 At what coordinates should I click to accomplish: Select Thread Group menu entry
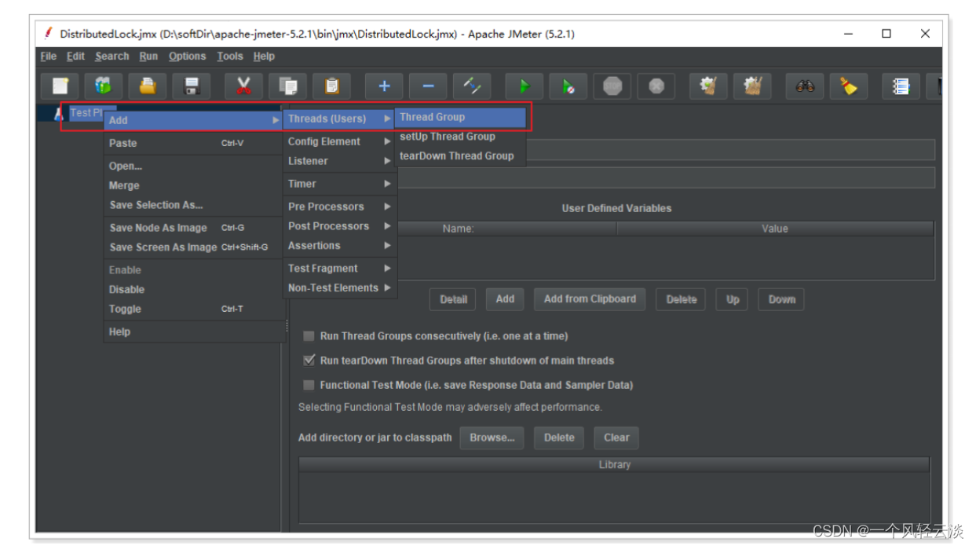click(x=460, y=117)
